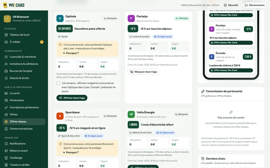Click the Partalys Affichée status badge
This screenshot has width=270, height=168.
[x=182, y=18]
